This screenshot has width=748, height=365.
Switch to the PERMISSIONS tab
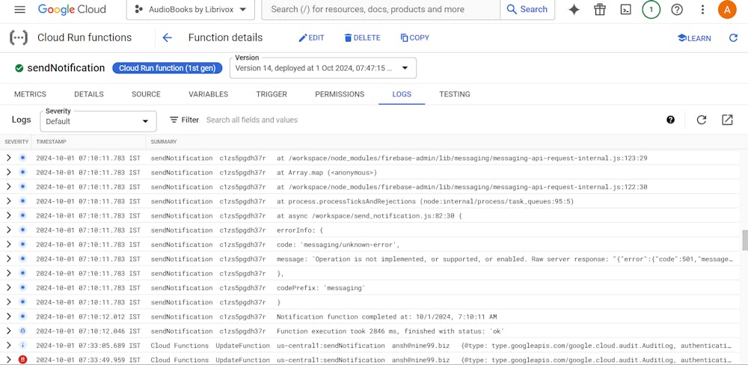tap(340, 94)
